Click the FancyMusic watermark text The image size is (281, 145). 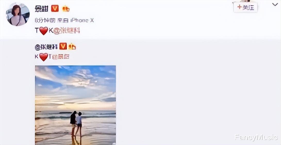click(x=256, y=137)
